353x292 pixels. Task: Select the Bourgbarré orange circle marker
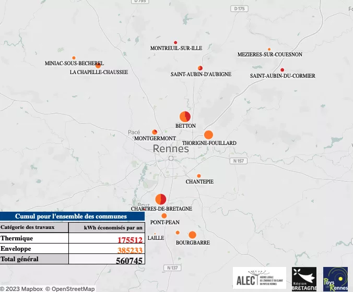[192, 235]
